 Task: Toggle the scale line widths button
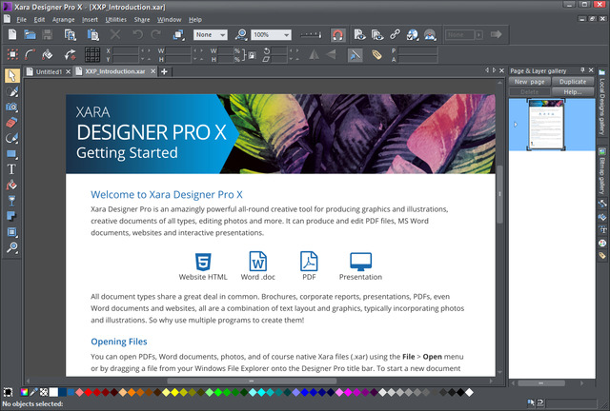355,55
